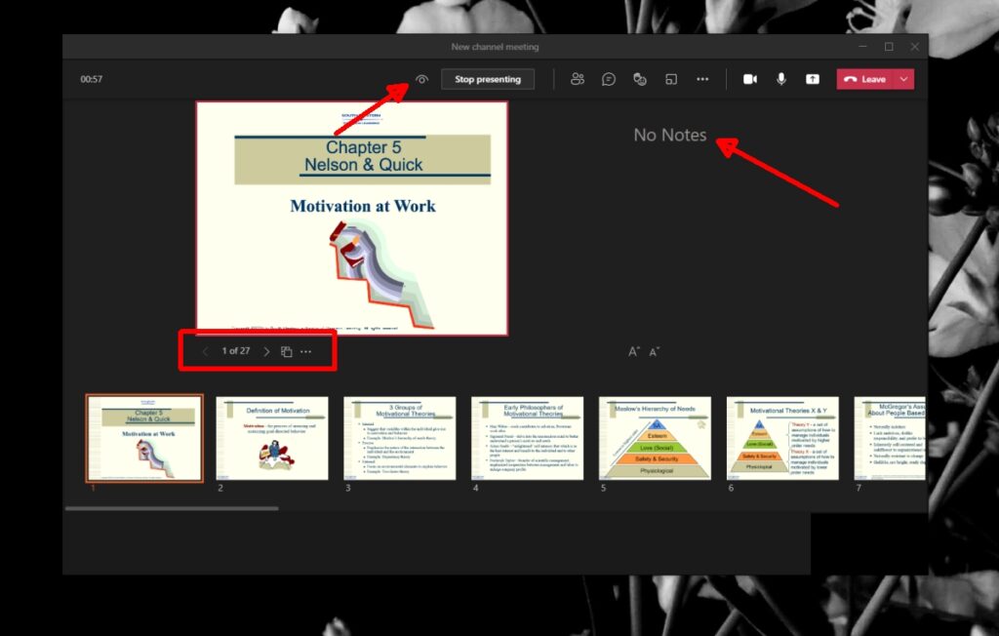The width and height of the screenshot is (999, 636).
Task: Turn on the camera
Action: [749, 79]
